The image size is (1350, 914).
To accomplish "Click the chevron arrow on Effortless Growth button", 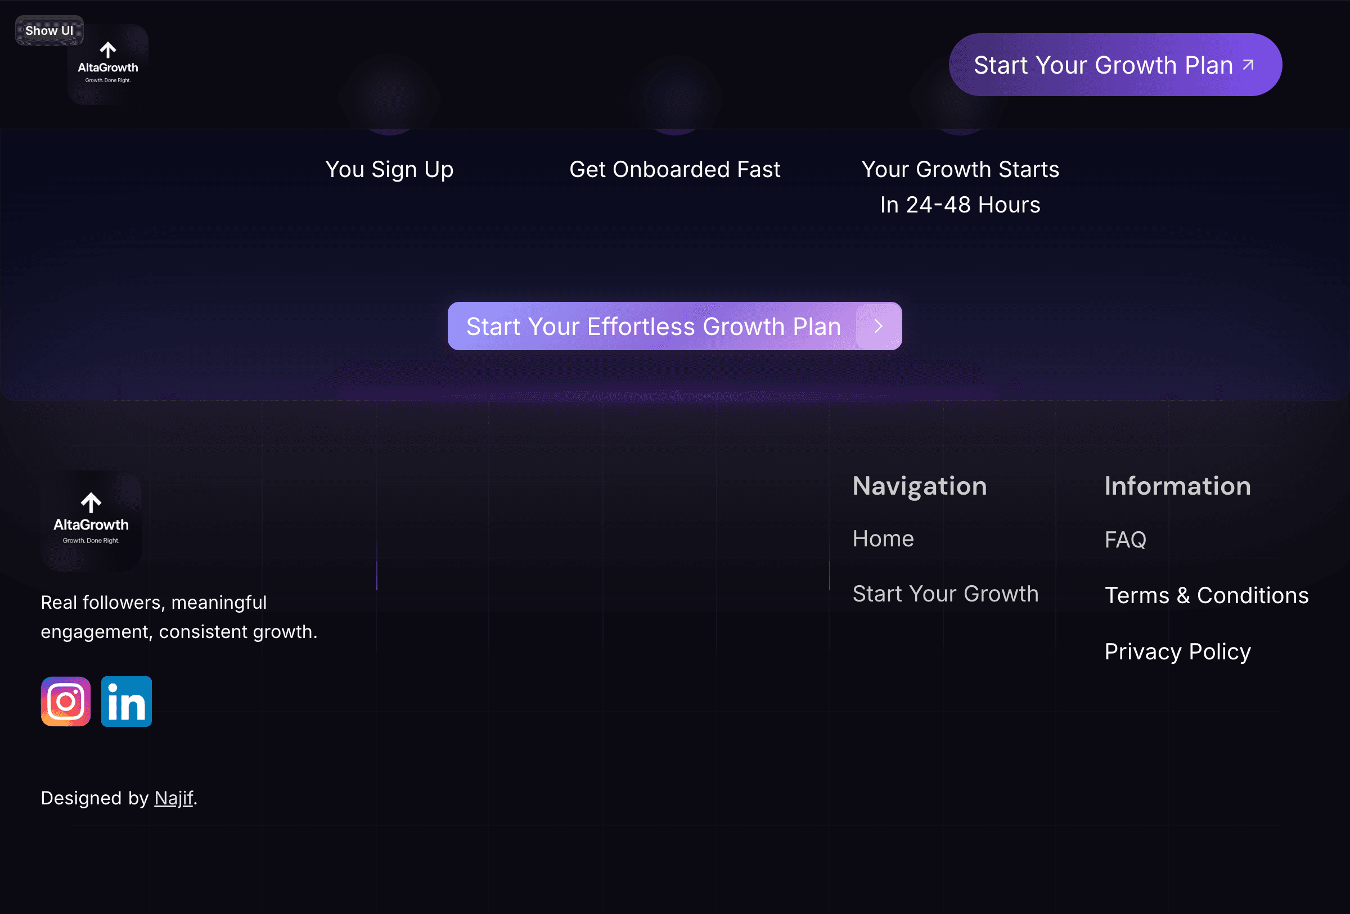I will click(x=877, y=326).
